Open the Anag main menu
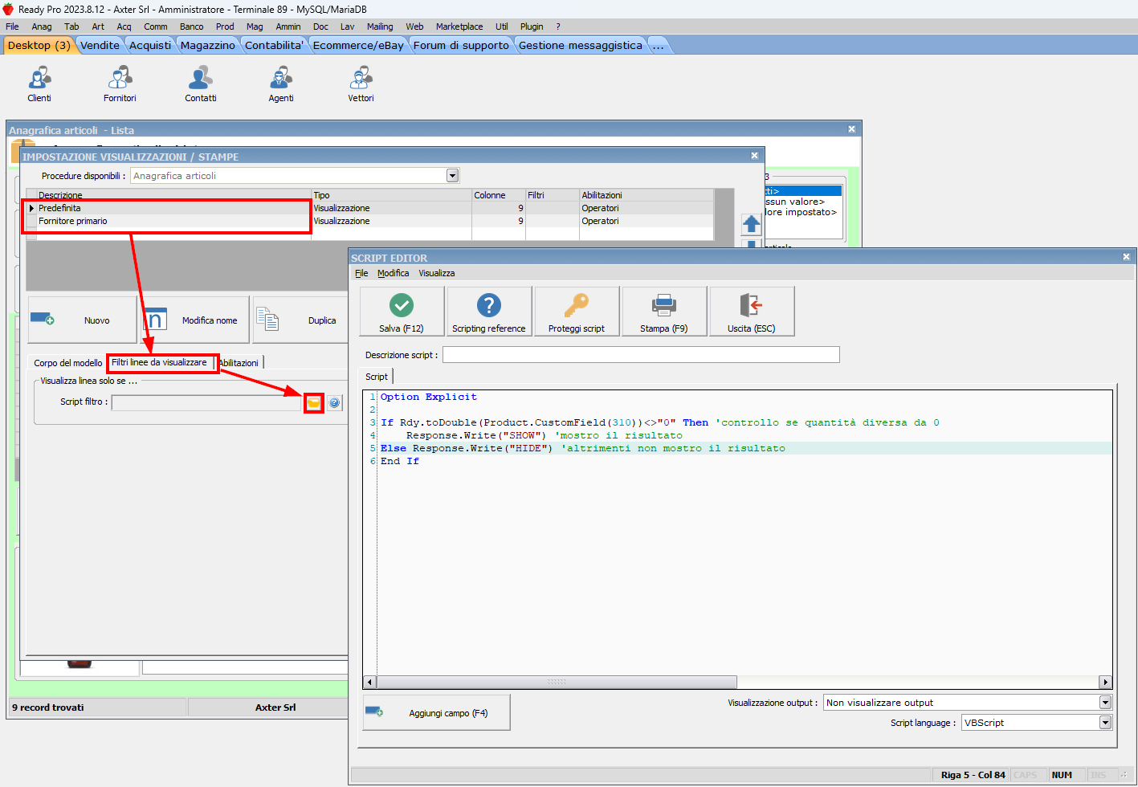The height and width of the screenshot is (787, 1138). click(x=42, y=27)
